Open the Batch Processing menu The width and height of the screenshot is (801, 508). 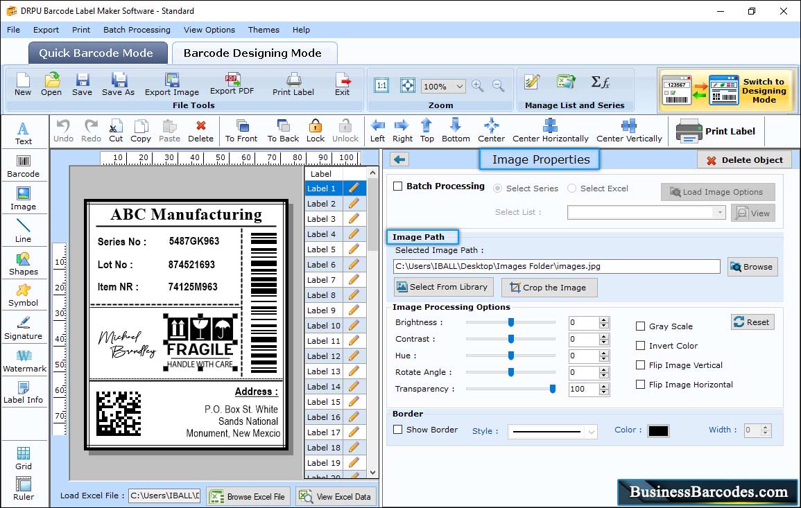pyautogui.click(x=137, y=30)
